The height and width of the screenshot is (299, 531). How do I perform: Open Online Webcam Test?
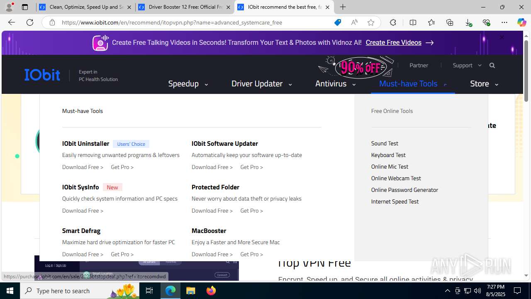[396, 178]
